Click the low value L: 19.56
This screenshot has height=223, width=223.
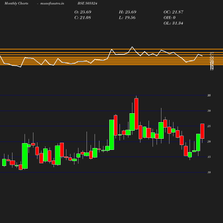pos(127,17)
